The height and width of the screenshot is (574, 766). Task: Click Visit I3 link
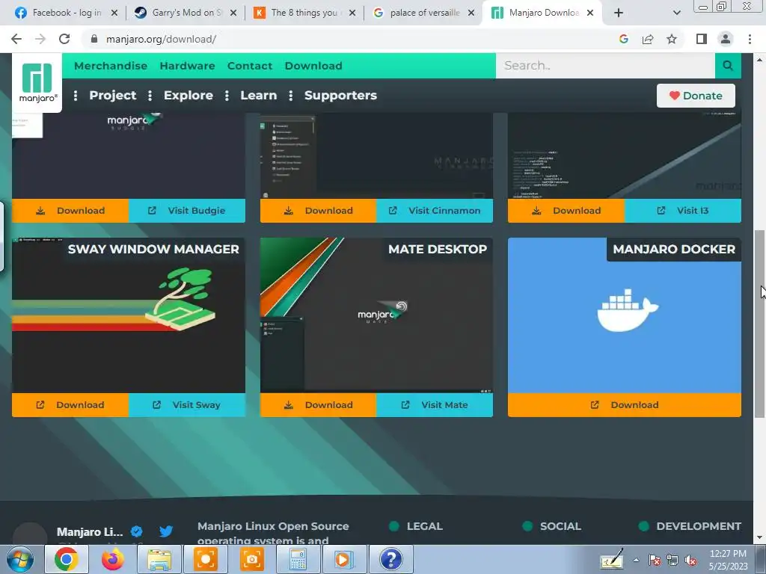coord(683,210)
